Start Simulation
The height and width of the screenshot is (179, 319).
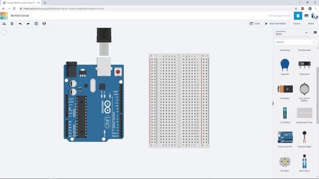pyautogui.click(x=276, y=23)
